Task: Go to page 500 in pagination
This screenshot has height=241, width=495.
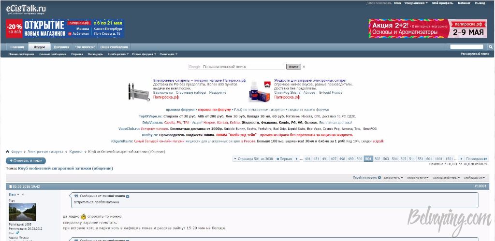Action: click(x=359, y=159)
